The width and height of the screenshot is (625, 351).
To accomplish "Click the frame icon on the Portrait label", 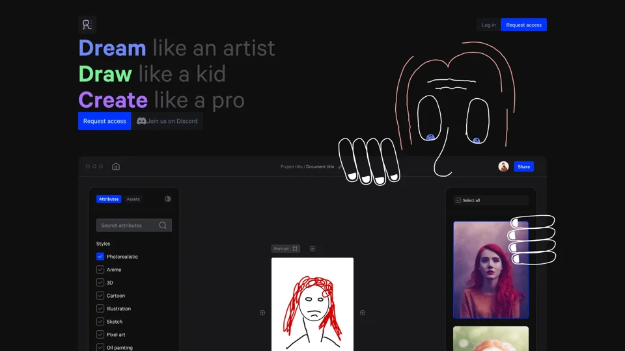I will (x=295, y=249).
